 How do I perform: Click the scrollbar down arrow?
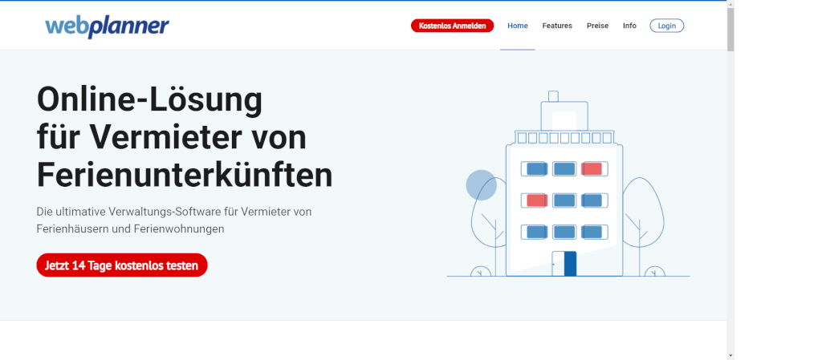[x=730, y=356]
